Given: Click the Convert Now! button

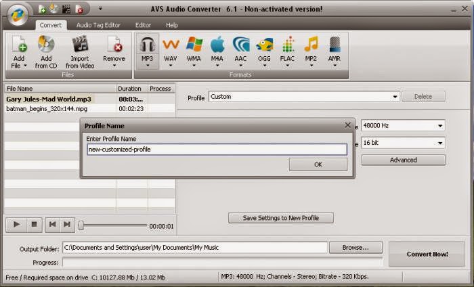Looking at the screenshot, I should pyautogui.click(x=427, y=254).
